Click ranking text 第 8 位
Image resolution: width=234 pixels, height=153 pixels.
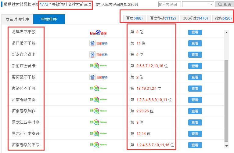137,32
